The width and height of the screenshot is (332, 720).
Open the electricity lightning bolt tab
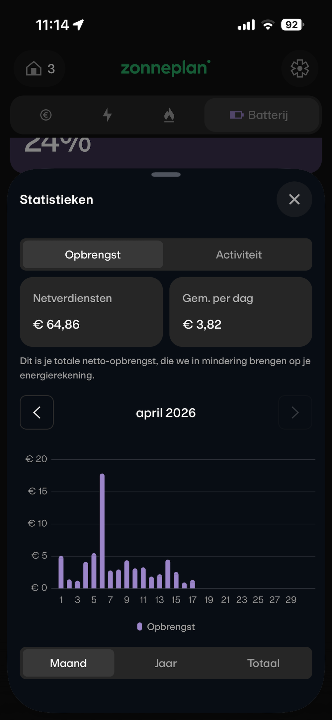(107, 115)
